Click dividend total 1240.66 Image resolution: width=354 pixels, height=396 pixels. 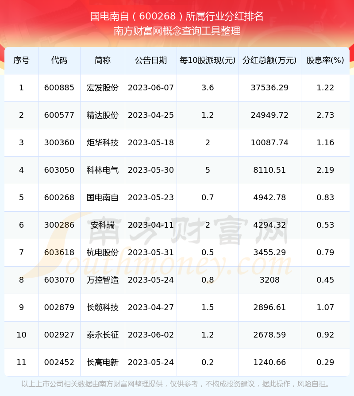[x=270, y=362]
